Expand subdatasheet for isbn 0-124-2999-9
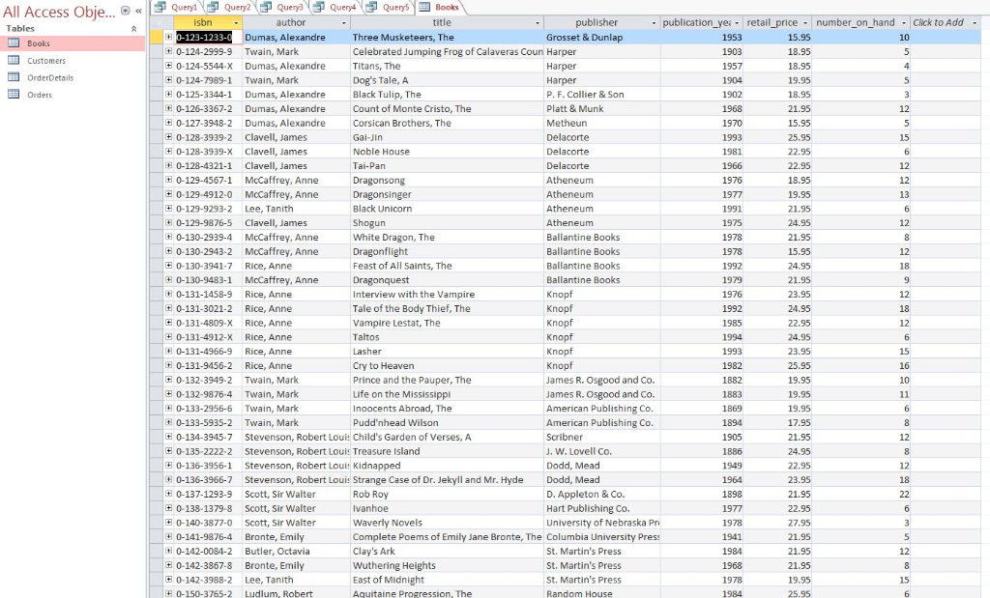 pos(168,51)
